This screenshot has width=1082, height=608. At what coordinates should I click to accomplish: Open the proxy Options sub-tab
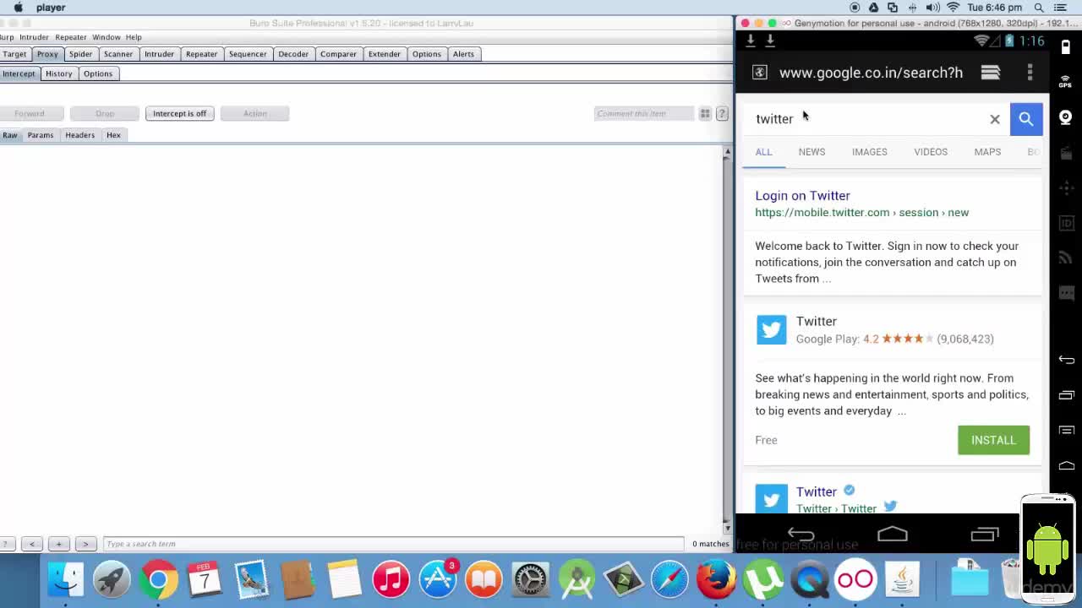97,73
